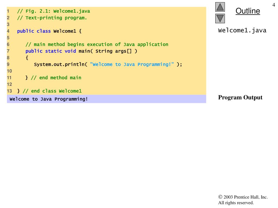Click the Text-printing program comment line
The height and width of the screenshot is (208, 278).
click(52, 18)
